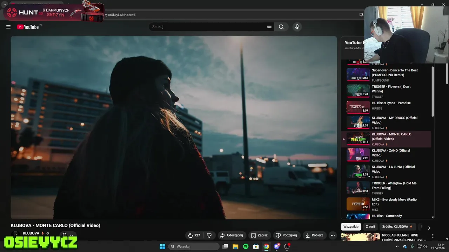Open the YouTube hamburger guide menu

point(8,27)
